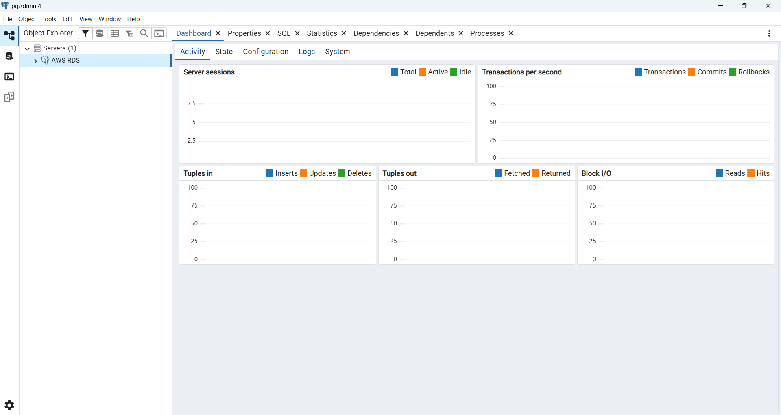The image size is (781, 415).
Task: Open the three-dot panel options menu
Action: coord(769,33)
